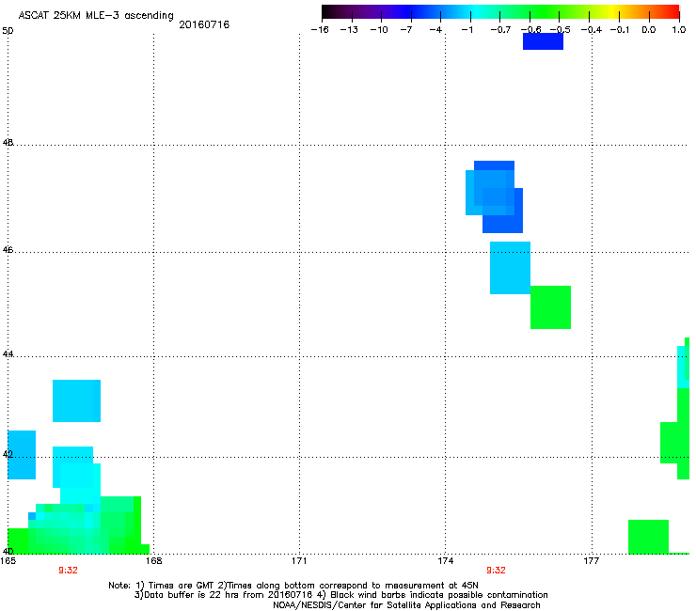Click the NOAA/NESDIS credit line
Image resolution: width=696 pixels, height=611 pixels.
coord(406,605)
